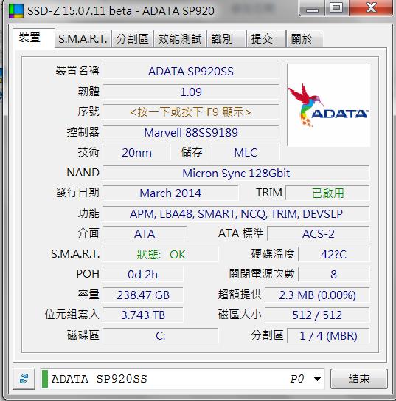Click the POH value 0d 2h
The image size is (396, 401).
[143, 275]
